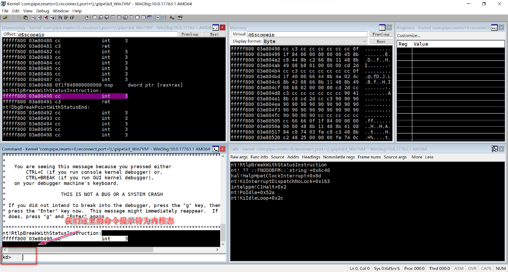508x272 pixels.
Task: Toggle Source args in Calls window
Action: (395, 157)
